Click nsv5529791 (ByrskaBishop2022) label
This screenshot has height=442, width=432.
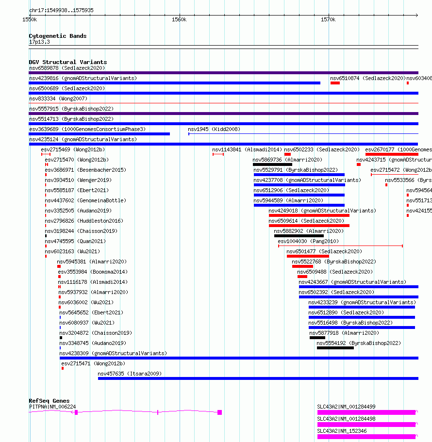[x=296, y=170]
